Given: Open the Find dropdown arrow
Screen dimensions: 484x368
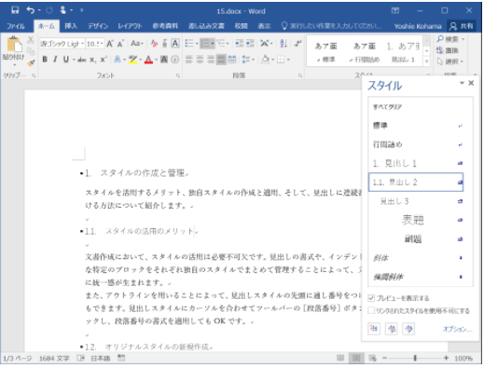Looking at the screenshot, I should [x=463, y=39].
